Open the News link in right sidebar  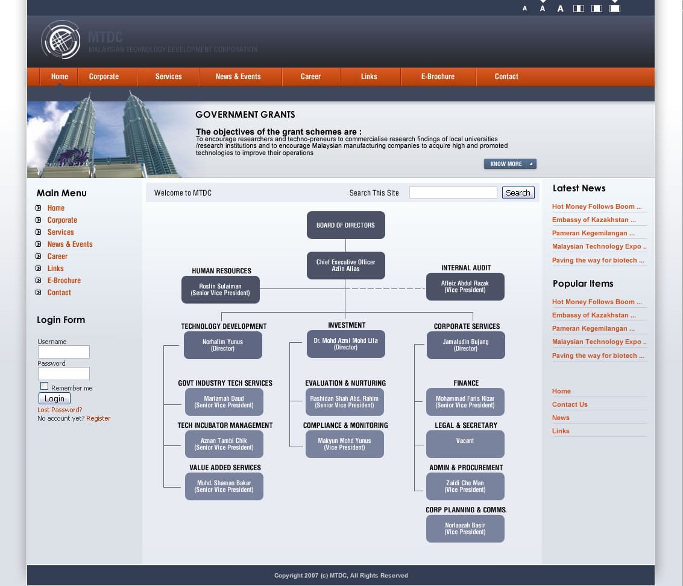561,418
